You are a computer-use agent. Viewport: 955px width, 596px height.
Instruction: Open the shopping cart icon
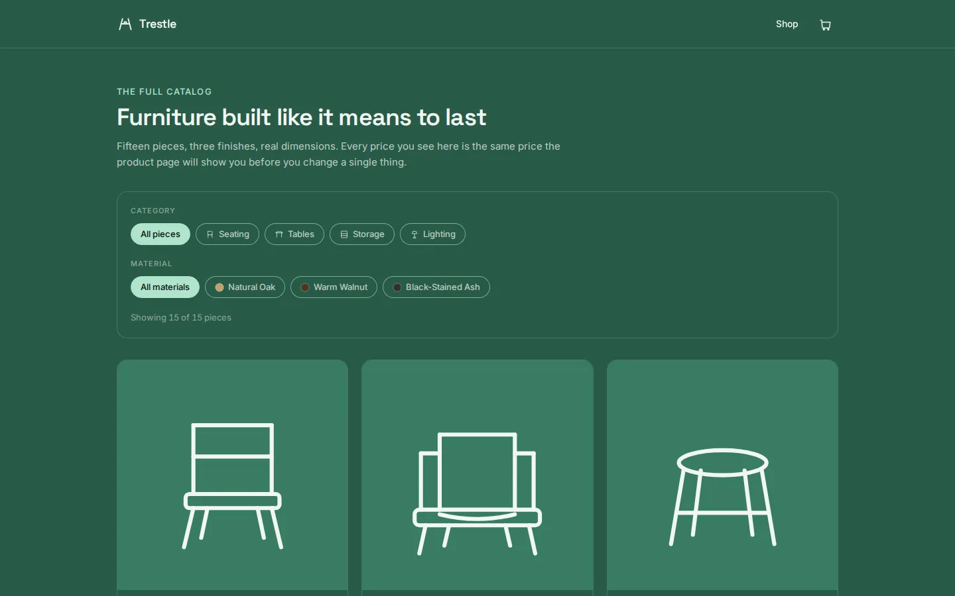coord(825,25)
